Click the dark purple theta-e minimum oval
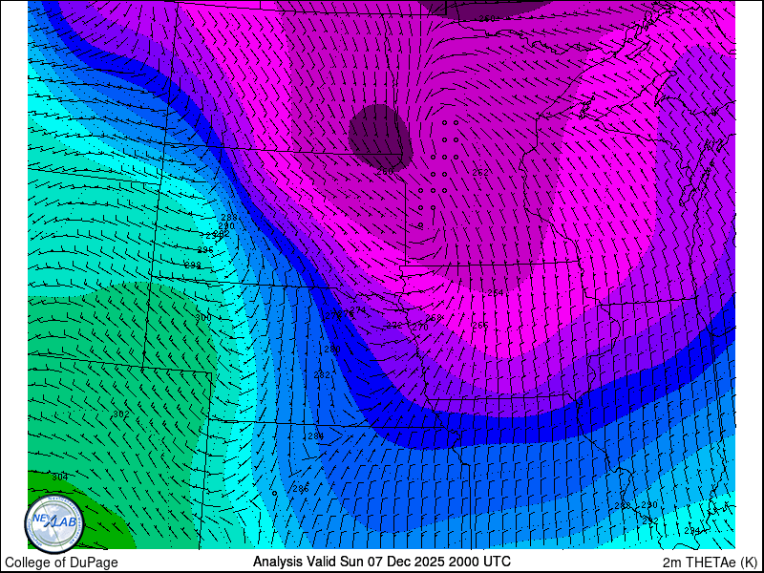Image resolution: width=764 pixels, height=573 pixels. (x=380, y=137)
